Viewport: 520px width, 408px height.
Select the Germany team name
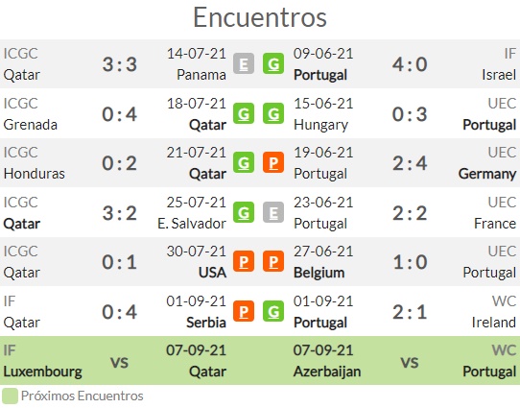[x=487, y=174]
